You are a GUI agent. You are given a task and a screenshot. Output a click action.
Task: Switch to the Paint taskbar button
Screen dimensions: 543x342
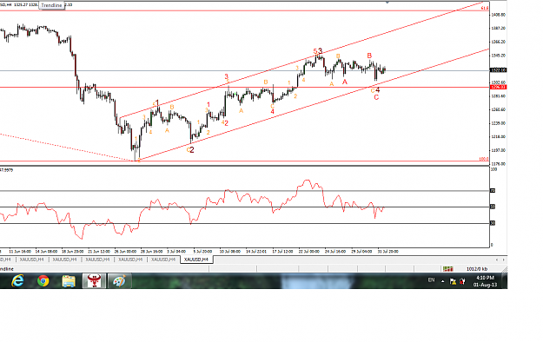click(120, 280)
